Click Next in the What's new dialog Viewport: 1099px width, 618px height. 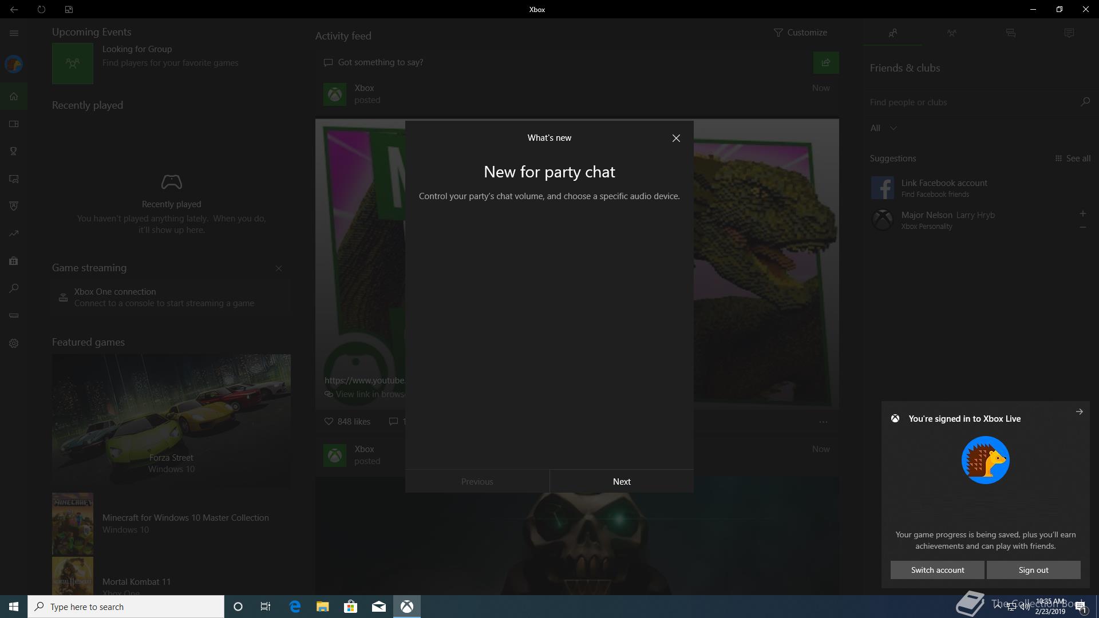(622, 481)
